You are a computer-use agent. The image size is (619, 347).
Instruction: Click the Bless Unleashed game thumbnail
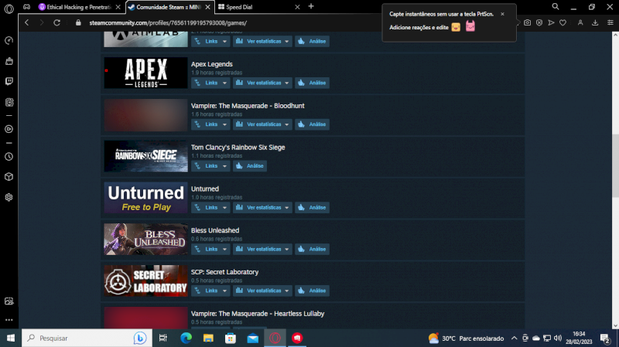[145, 239]
